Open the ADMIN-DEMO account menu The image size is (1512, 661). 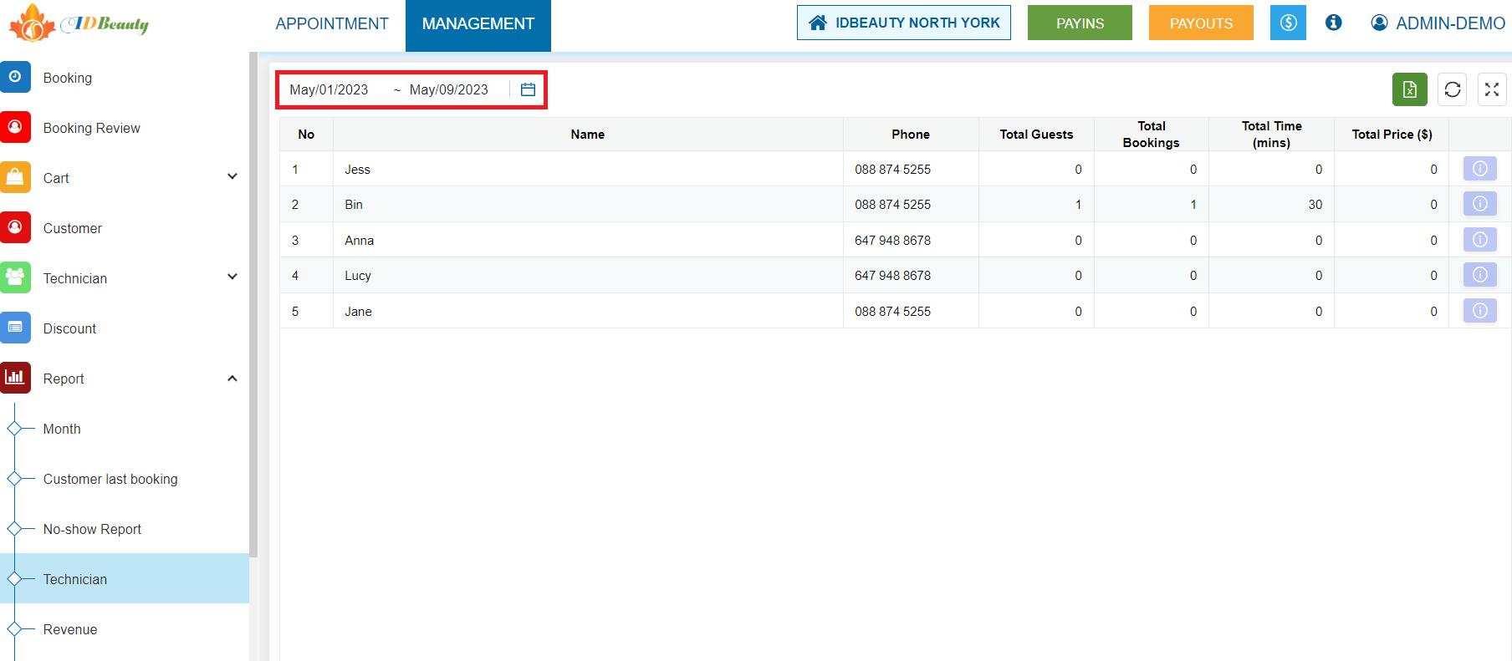(1438, 23)
